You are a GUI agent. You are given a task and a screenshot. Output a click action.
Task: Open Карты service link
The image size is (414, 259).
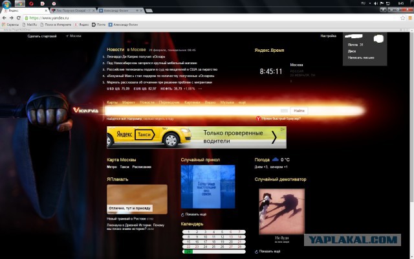coord(112,102)
